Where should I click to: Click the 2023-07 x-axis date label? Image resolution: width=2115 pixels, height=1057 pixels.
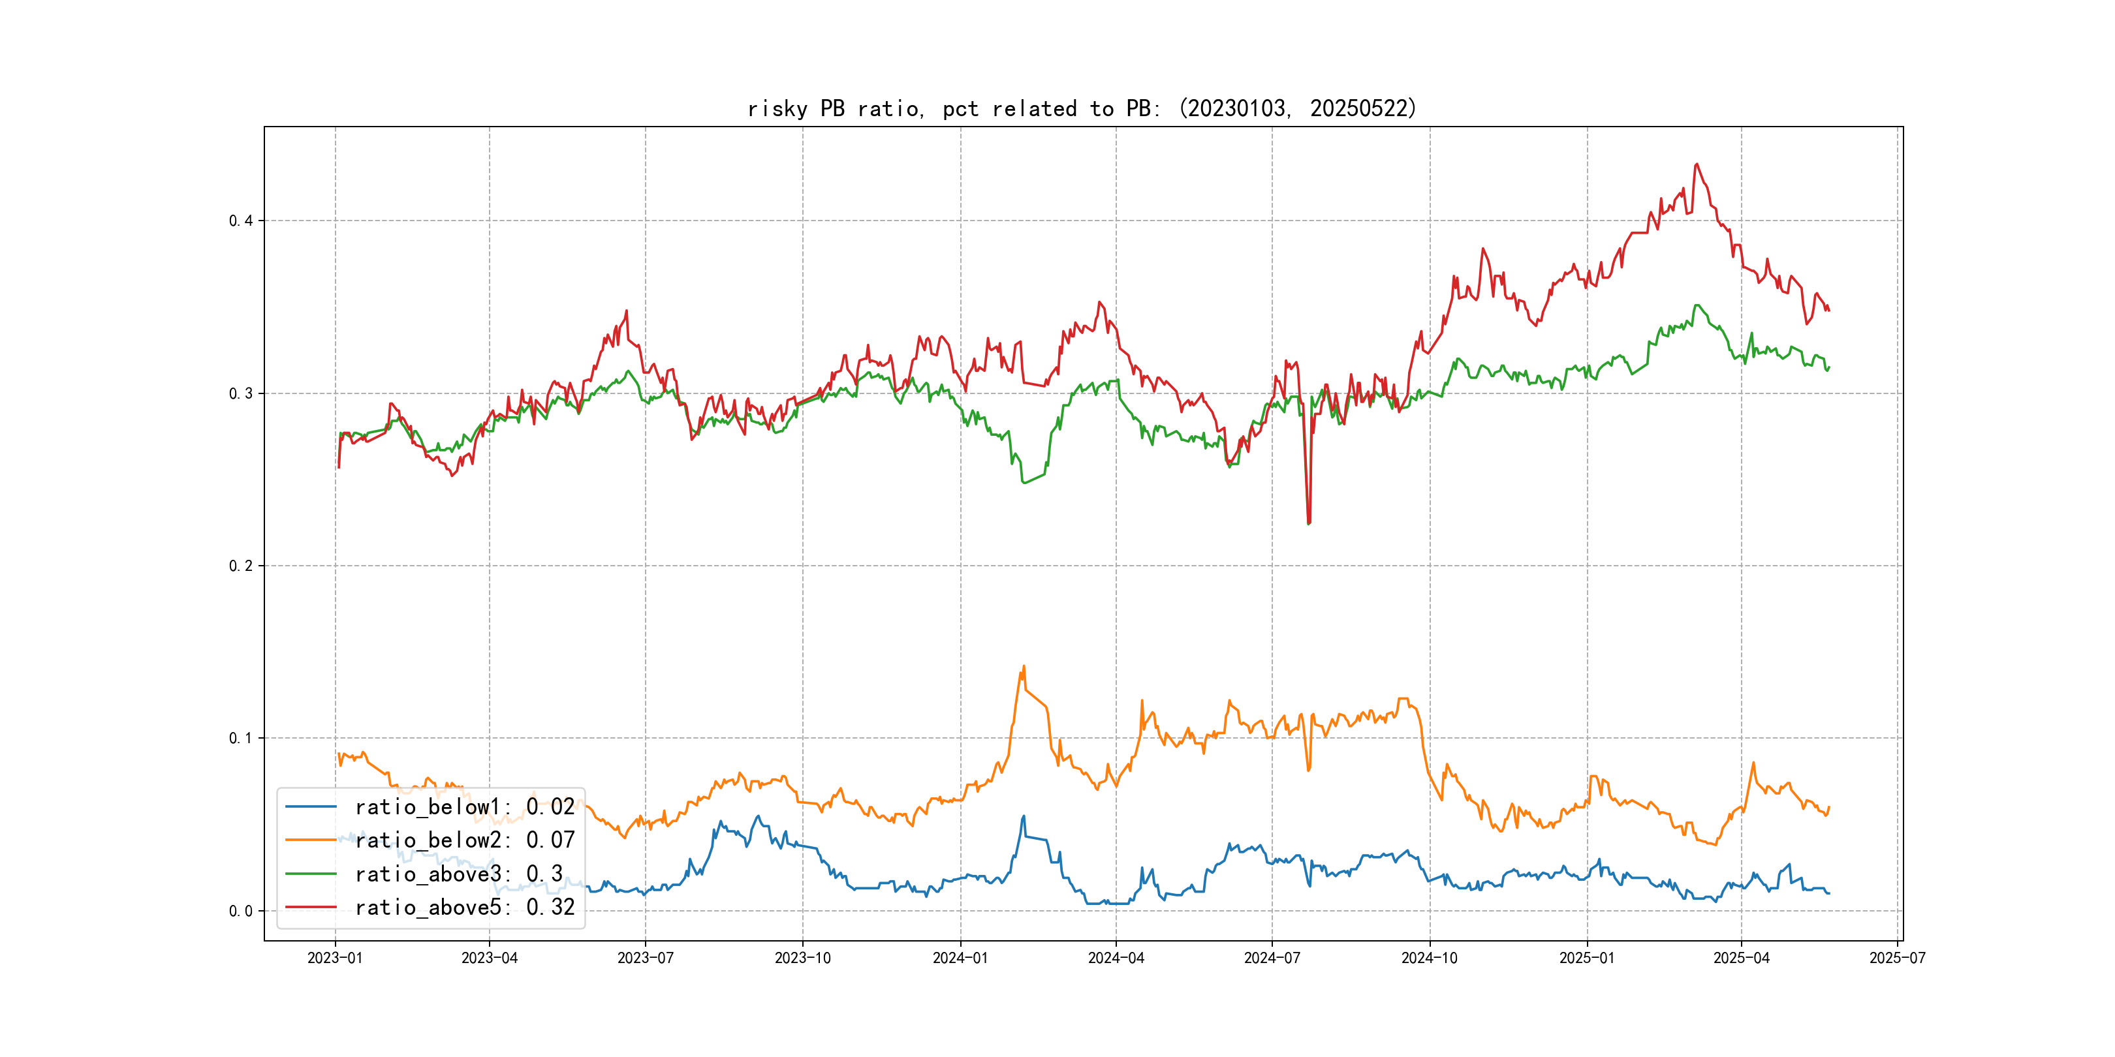(646, 958)
